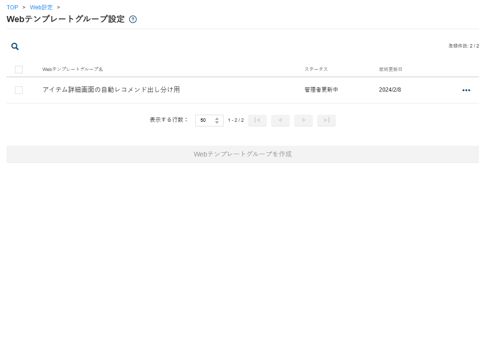Click the 登録件数: 2 / 2 count text
This screenshot has height=337, width=487.
coord(463,46)
